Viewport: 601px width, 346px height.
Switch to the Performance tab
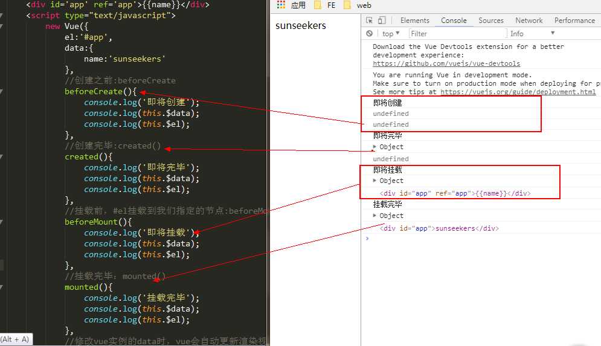(574, 21)
